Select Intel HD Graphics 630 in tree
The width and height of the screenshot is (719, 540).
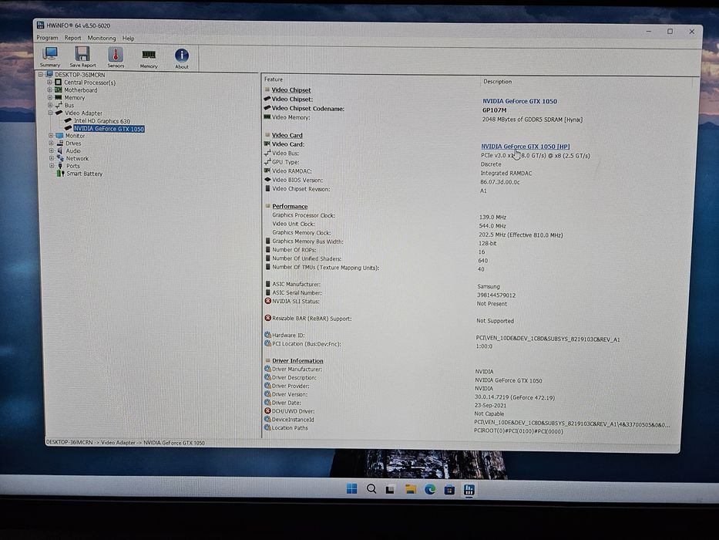(102, 121)
